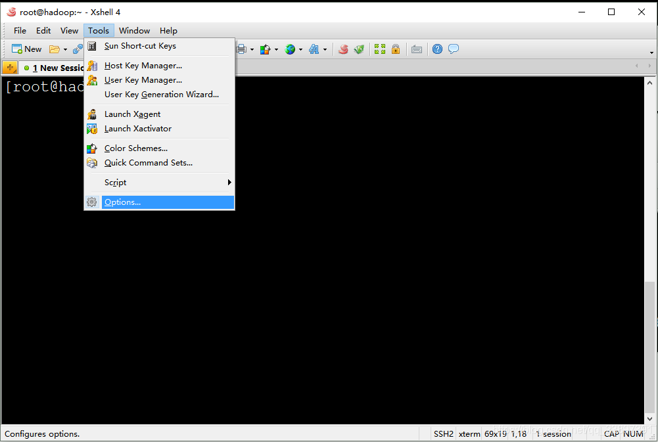Click the xterm status bar entry
The image size is (658, 442).
tap(469, 434)
